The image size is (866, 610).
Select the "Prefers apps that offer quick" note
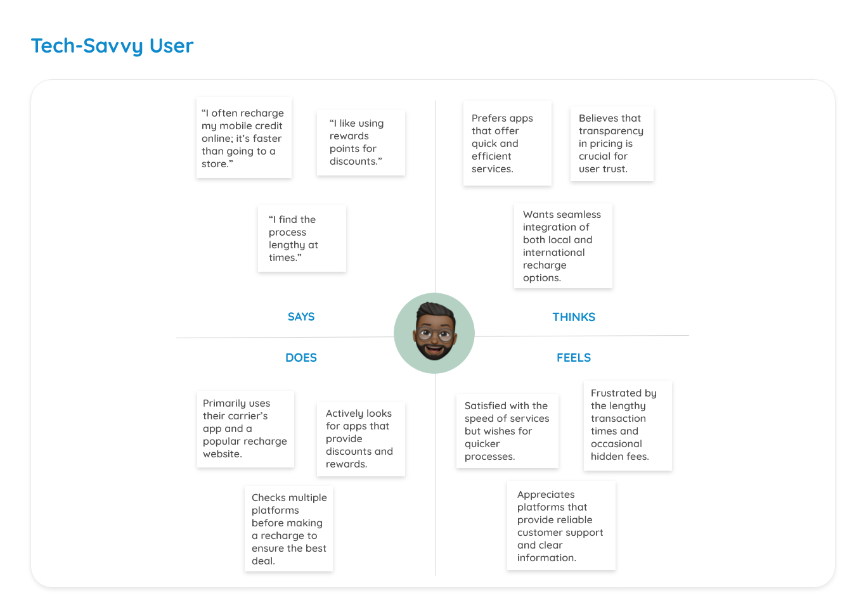507,143
